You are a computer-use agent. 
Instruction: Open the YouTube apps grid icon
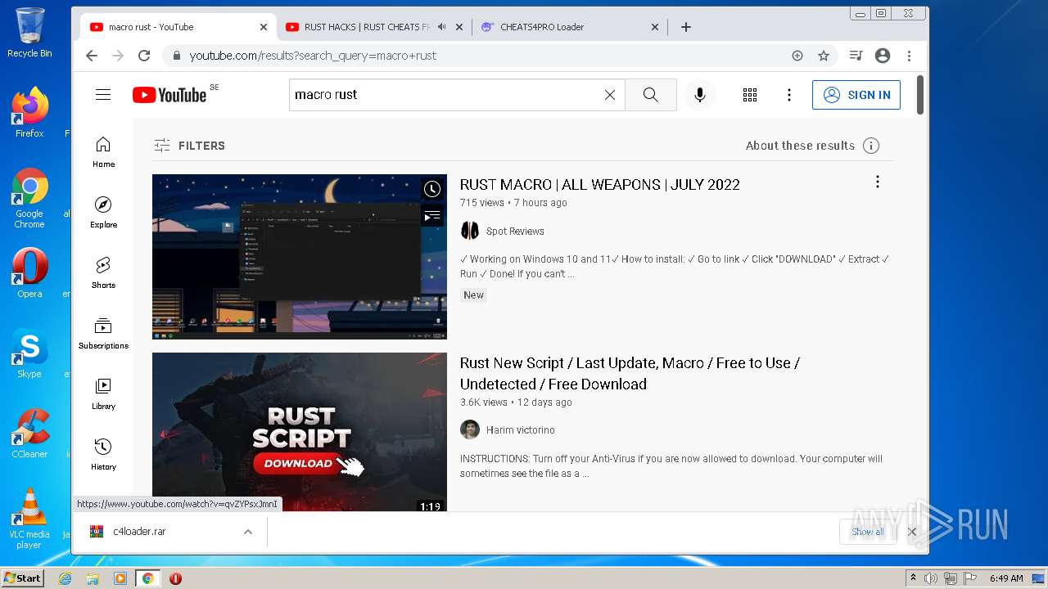[x=750, y=95]
